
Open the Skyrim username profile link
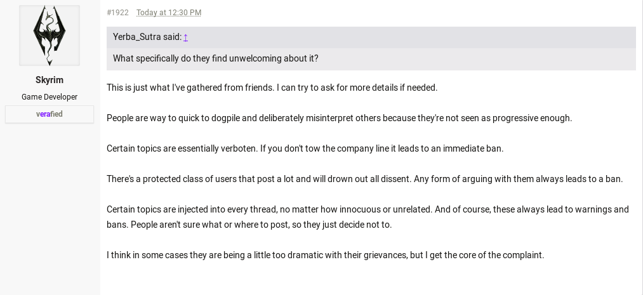click(x=50, y=80)
